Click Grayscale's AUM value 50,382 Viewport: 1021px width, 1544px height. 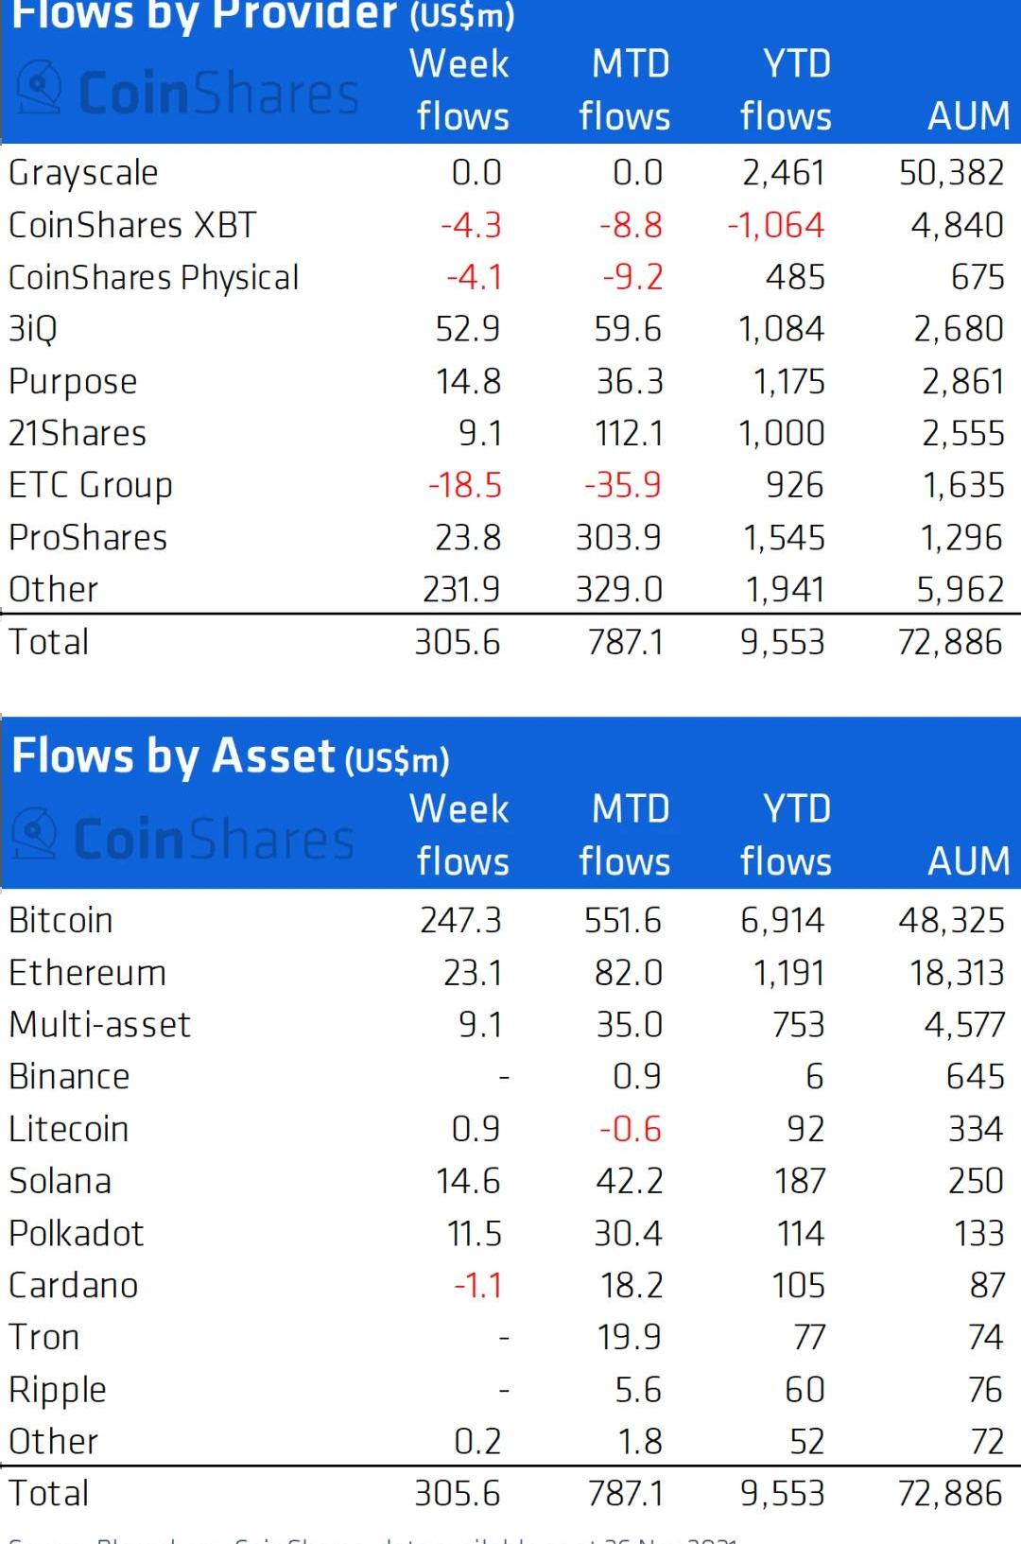coord(951,173)
